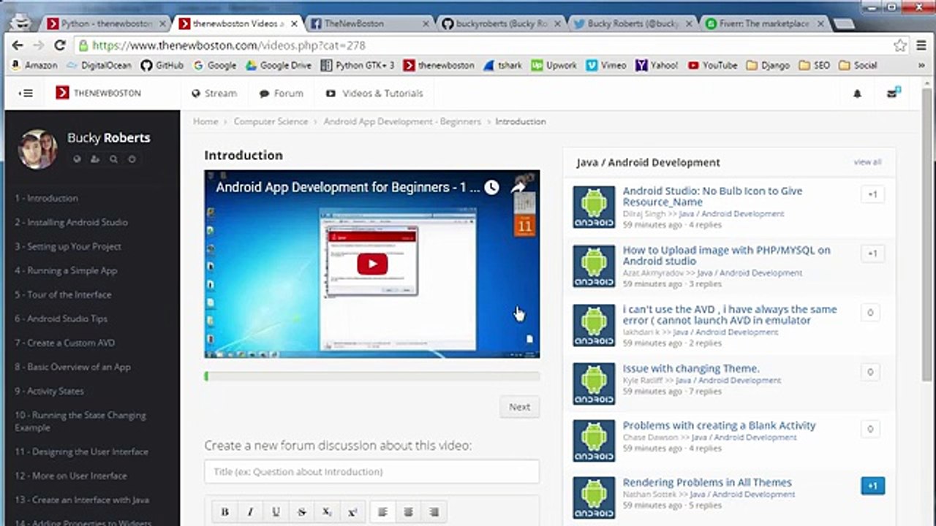Image resolution: width=936 pixels, height=526 pixels.
Task: Show more bookmarks with the chevron
Action: point(921,65)
